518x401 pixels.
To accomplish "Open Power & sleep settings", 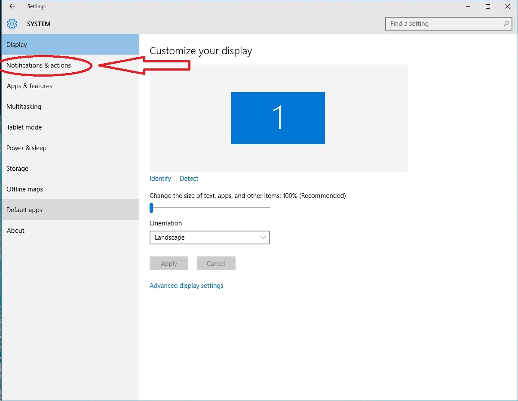I will coord(70,148).
